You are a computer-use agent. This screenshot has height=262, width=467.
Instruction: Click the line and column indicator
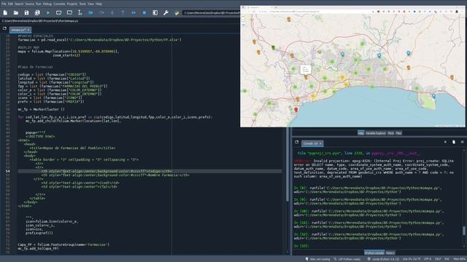[x=412, y=259]
